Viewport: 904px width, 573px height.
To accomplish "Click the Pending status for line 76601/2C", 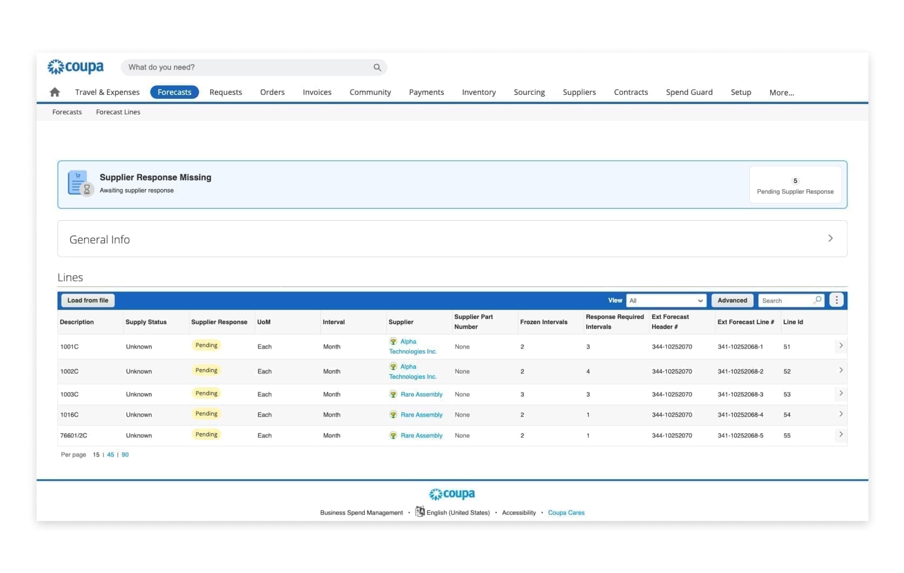I will [206, 434].
